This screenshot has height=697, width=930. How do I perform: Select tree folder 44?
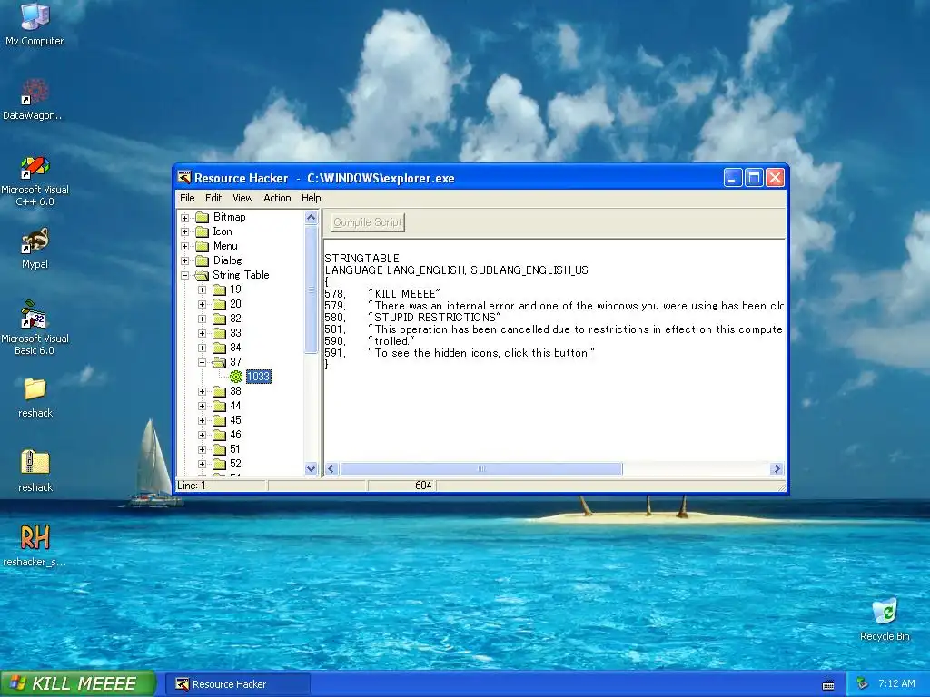pos(235,406)
